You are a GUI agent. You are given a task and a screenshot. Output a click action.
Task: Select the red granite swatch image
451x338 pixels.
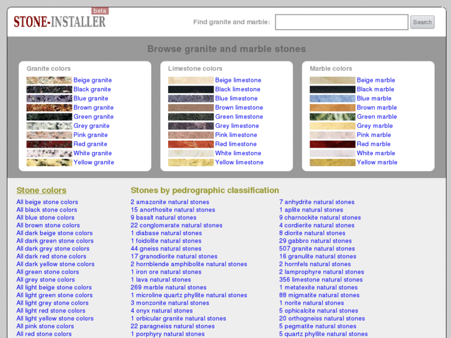49,144
